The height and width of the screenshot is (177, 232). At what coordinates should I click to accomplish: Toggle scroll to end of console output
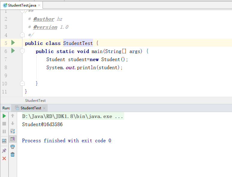tap(13, 139)
